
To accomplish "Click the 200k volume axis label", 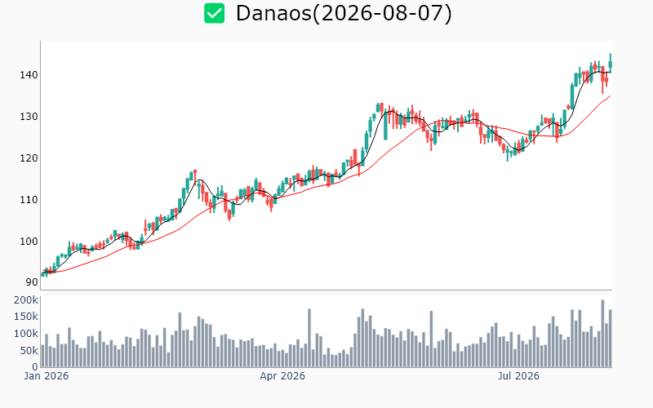I will (26, 300).
